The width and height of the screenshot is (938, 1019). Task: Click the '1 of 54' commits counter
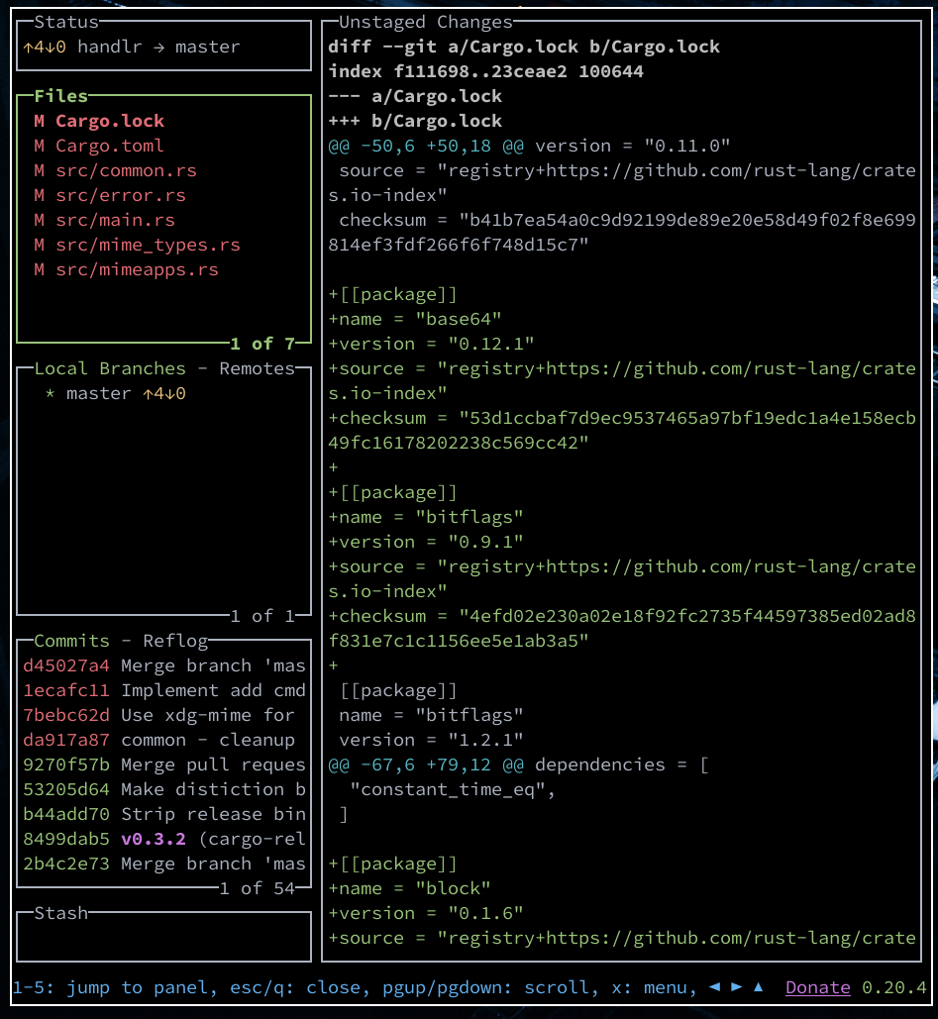(257, 888)
